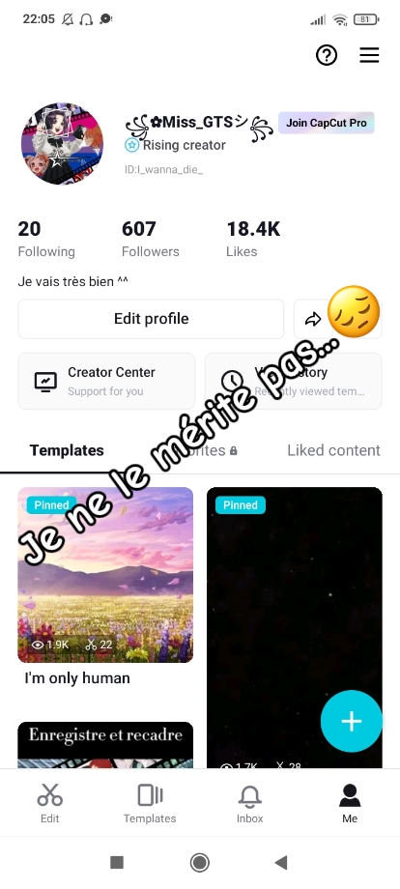Click the Edit profile button

click(151, 319)
